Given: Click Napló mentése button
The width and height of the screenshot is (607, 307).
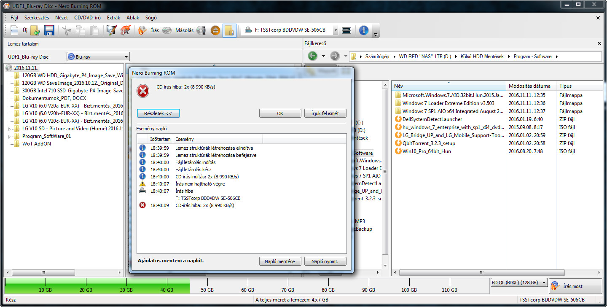Looking at the screenshot, I should (280, 261).
